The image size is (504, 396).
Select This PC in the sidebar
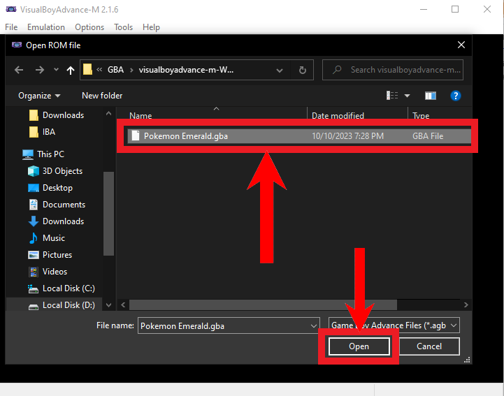point(43,154)
